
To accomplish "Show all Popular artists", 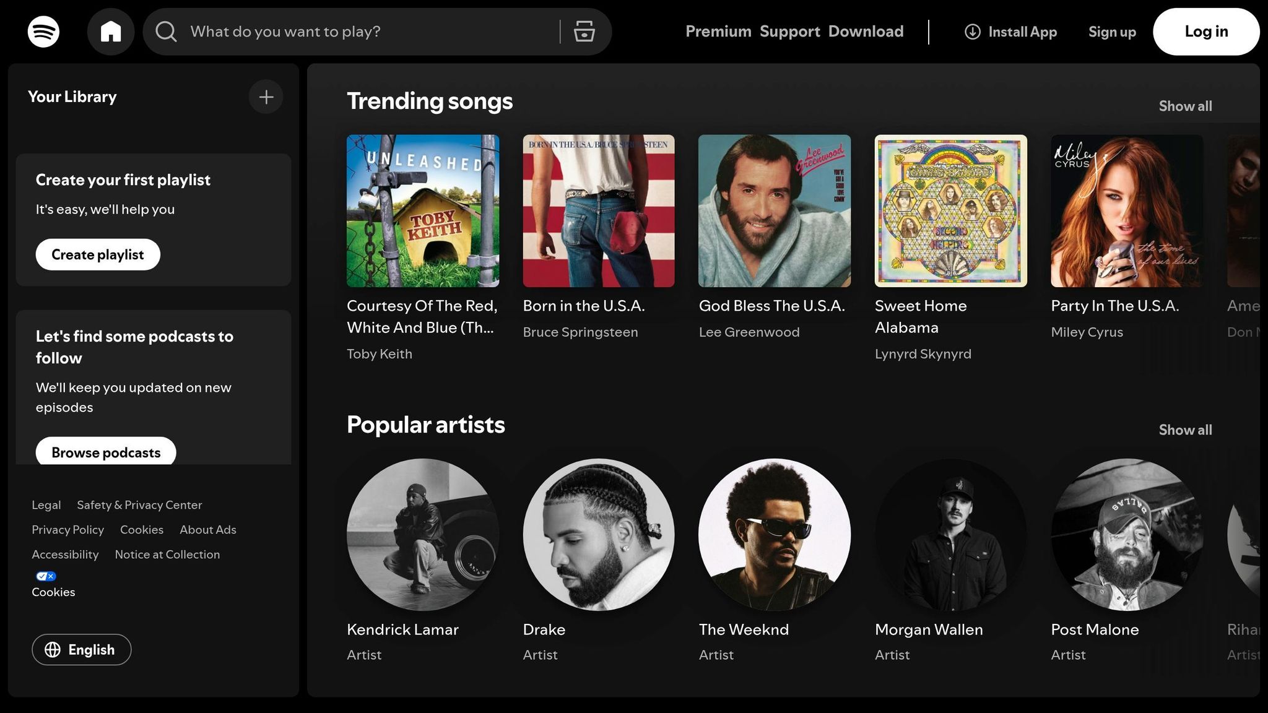I will click(x=1186, y=430).
